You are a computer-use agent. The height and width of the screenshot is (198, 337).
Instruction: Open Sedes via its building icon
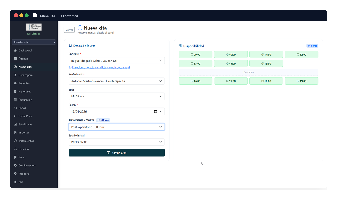point(15,157)
